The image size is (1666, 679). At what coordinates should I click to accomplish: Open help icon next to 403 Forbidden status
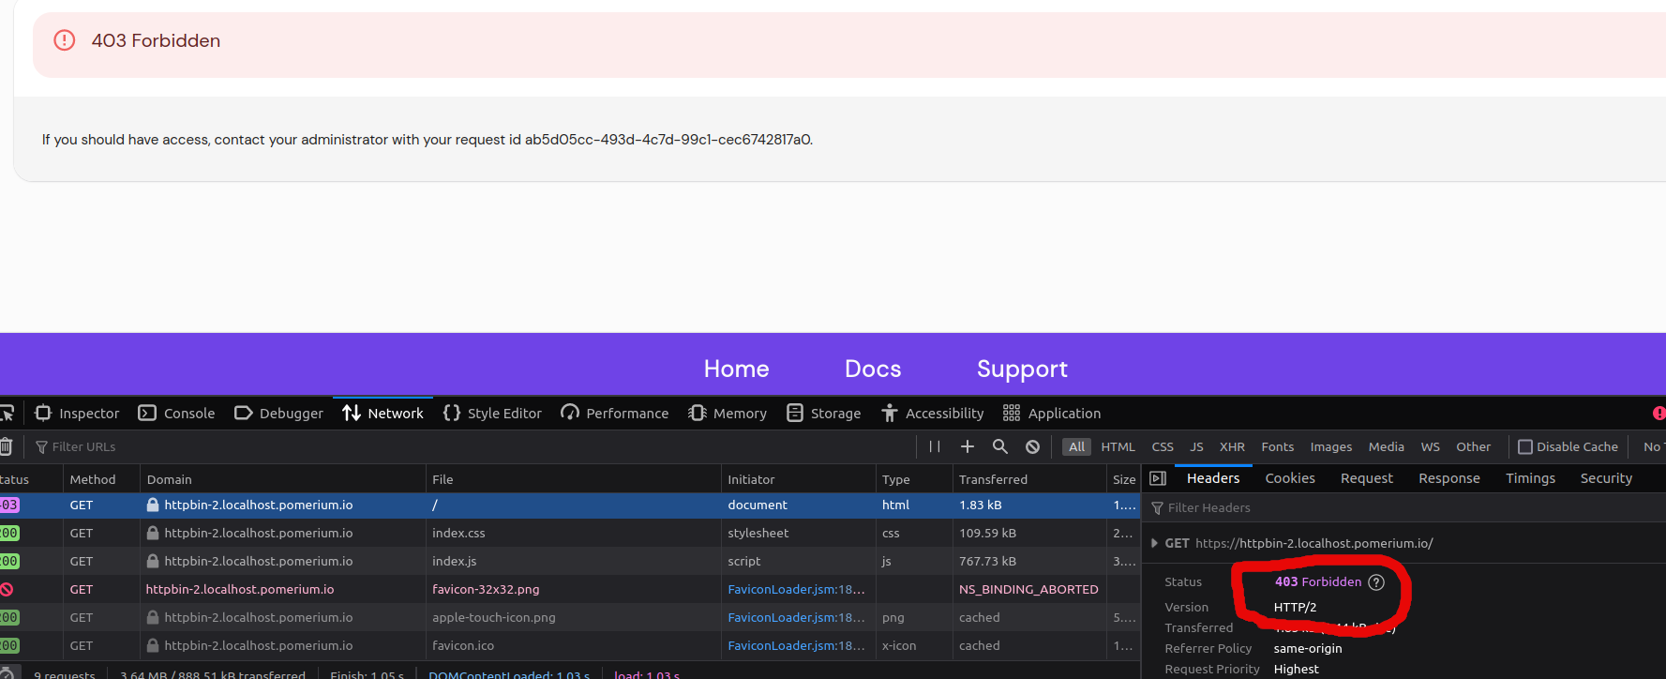[1376, 581]
